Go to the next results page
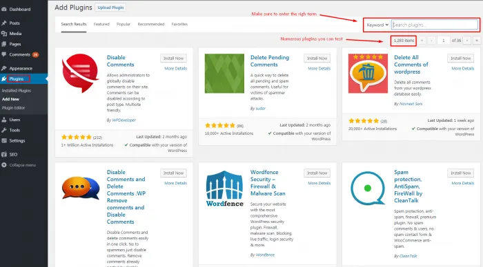This screenshot has width=483, height=267. 467,41
